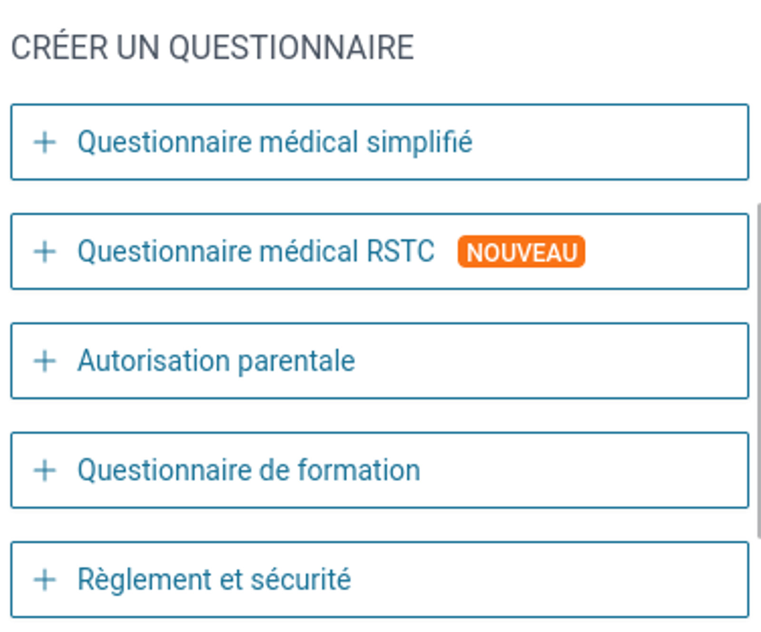Viewport: 761px width, 632px height.
Task: Click the plus icon next to Autorisation parentale
Action: (45, 361)
